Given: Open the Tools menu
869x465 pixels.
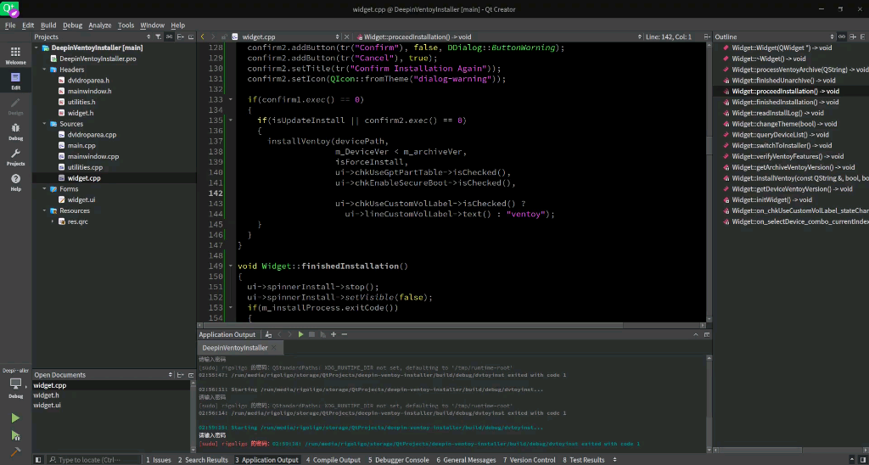Looking at the screenshot, I should click(x=126, y=25).
